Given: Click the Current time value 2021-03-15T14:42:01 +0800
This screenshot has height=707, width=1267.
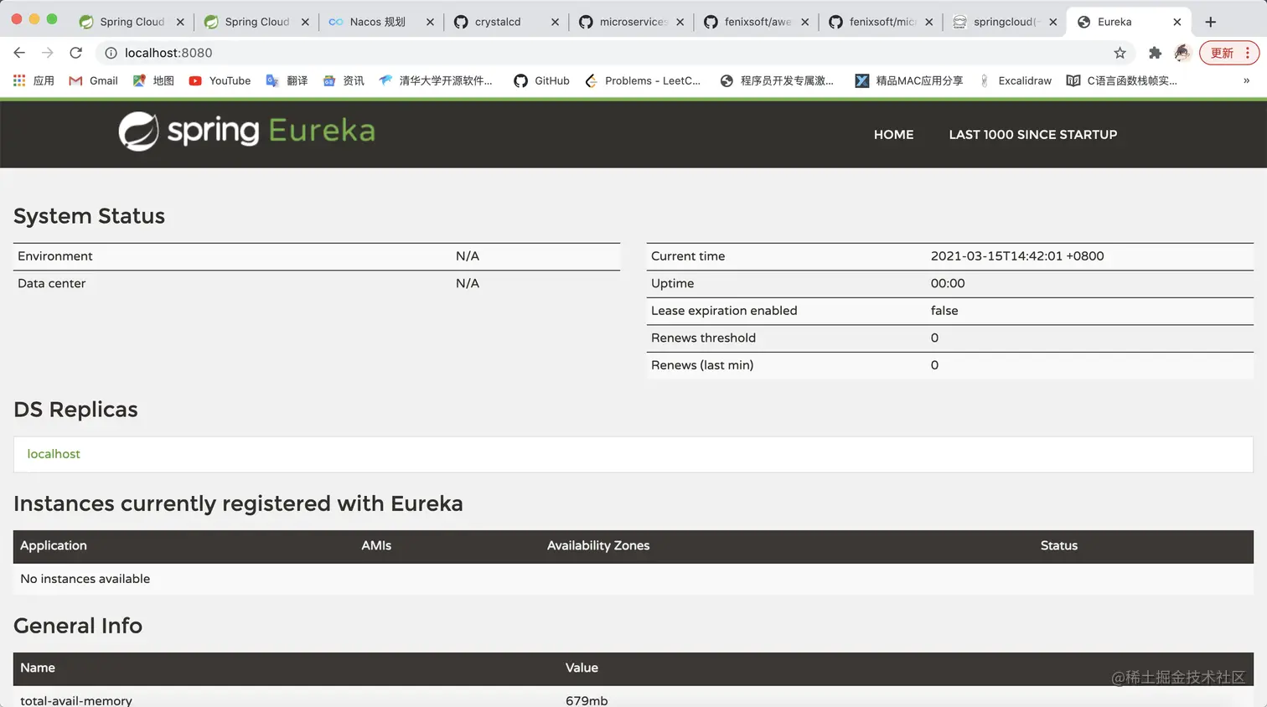Looking at the screenshot, I should (1017, 256).
